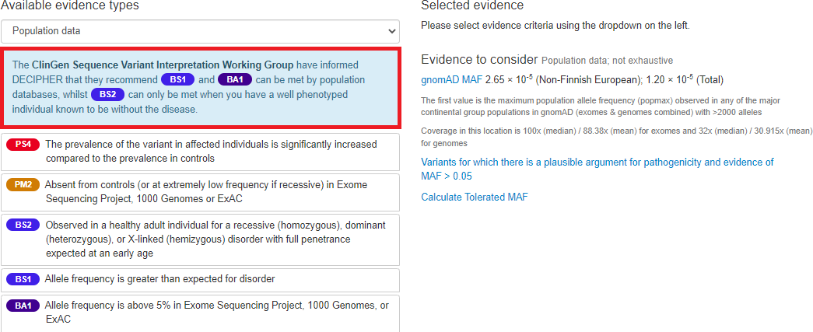Click the ClinGen Working Group info box
Viewport: 813px width, 332px height.
click(200, 88)
